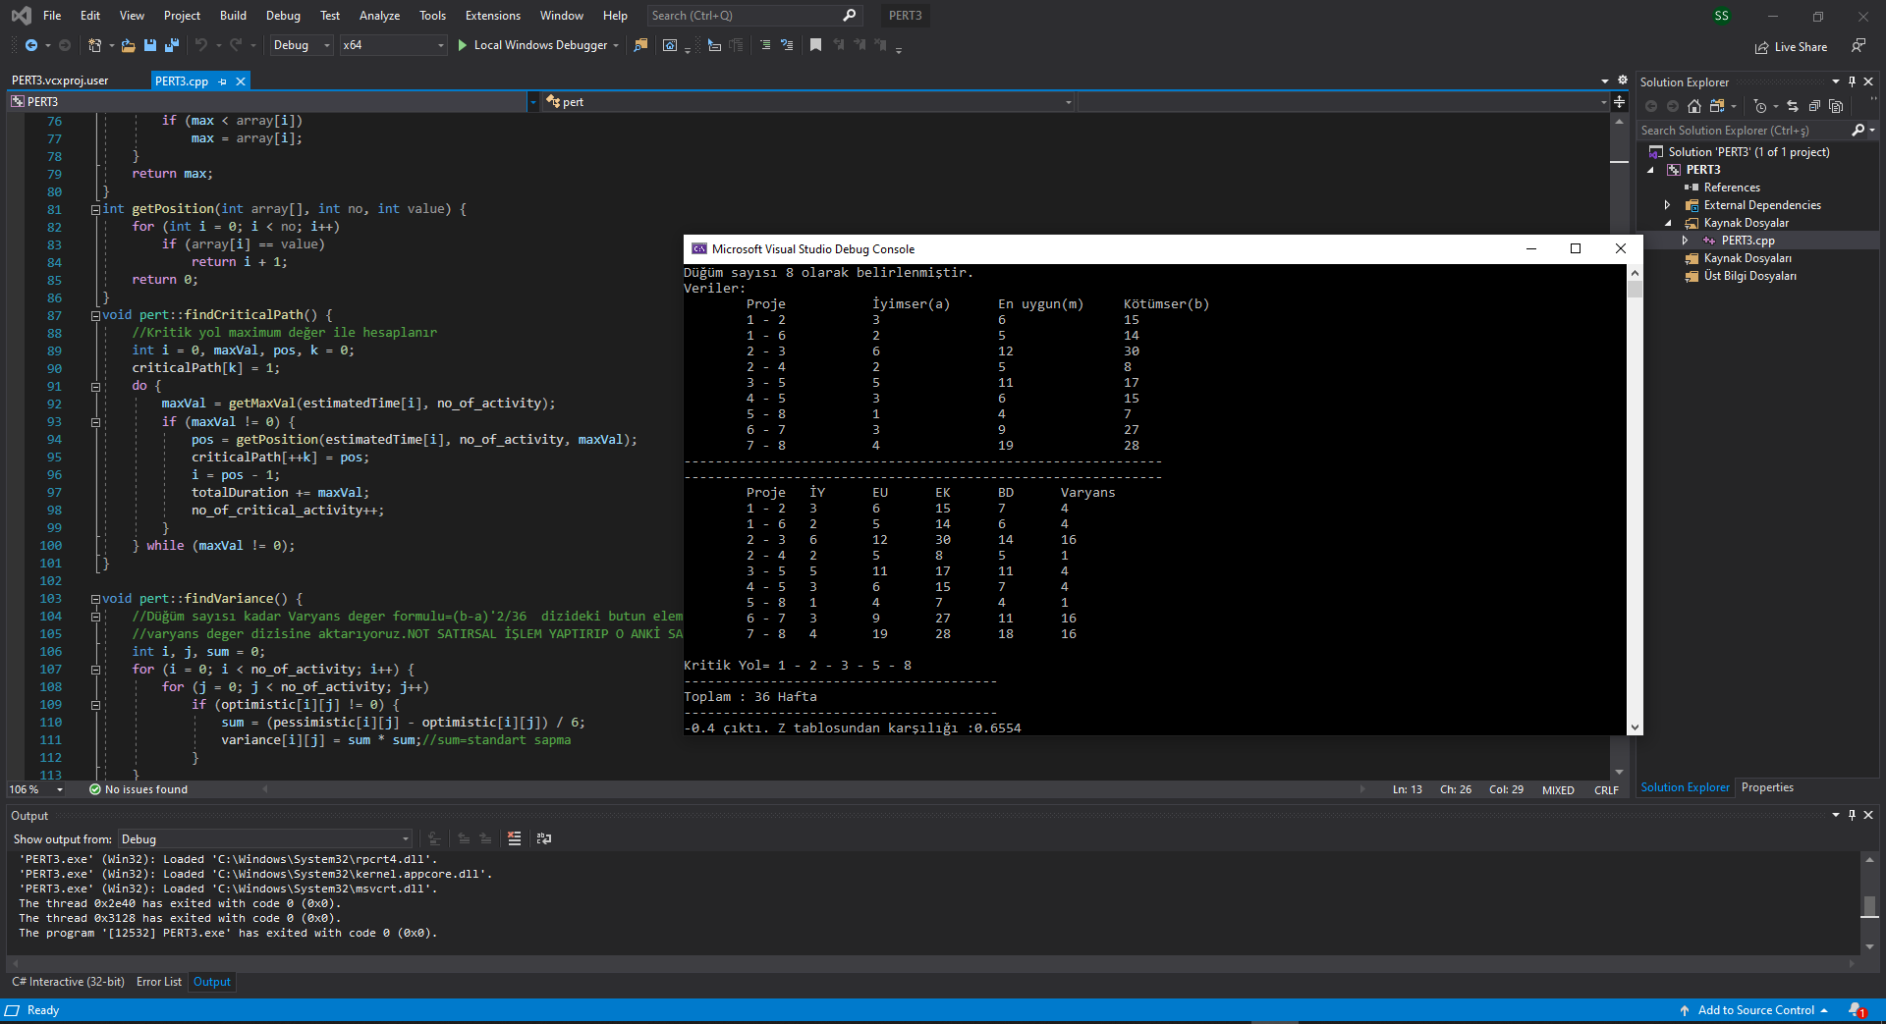
Task: Click the Find in Files toolbar icon
Action: [x=640, y=45]
